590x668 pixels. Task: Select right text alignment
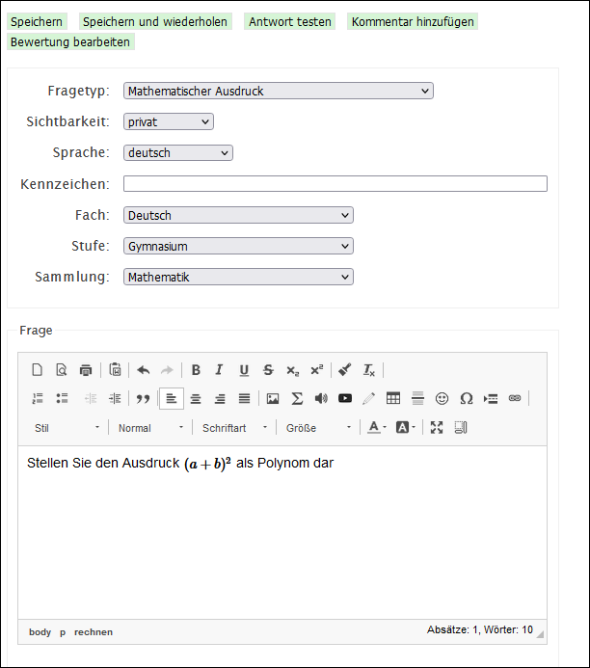220,398
